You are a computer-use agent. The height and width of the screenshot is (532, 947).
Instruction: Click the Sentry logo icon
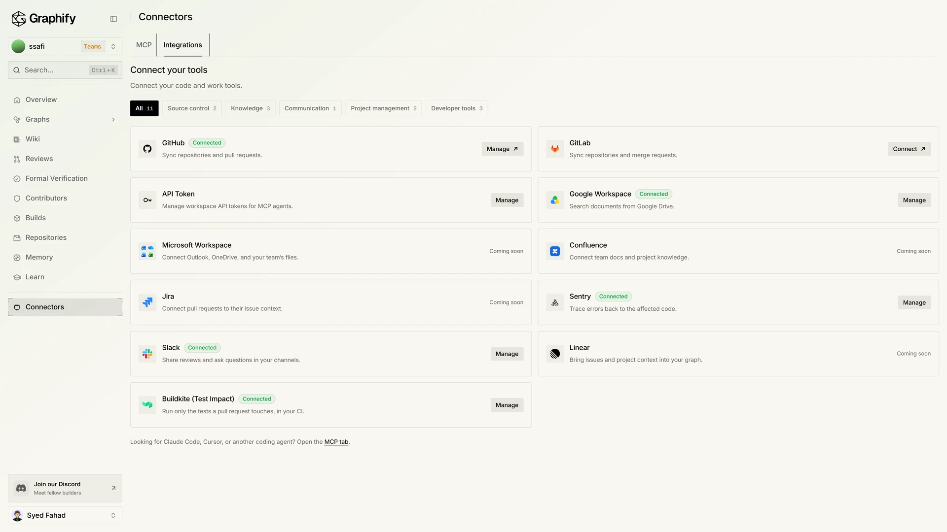[555, 302]
